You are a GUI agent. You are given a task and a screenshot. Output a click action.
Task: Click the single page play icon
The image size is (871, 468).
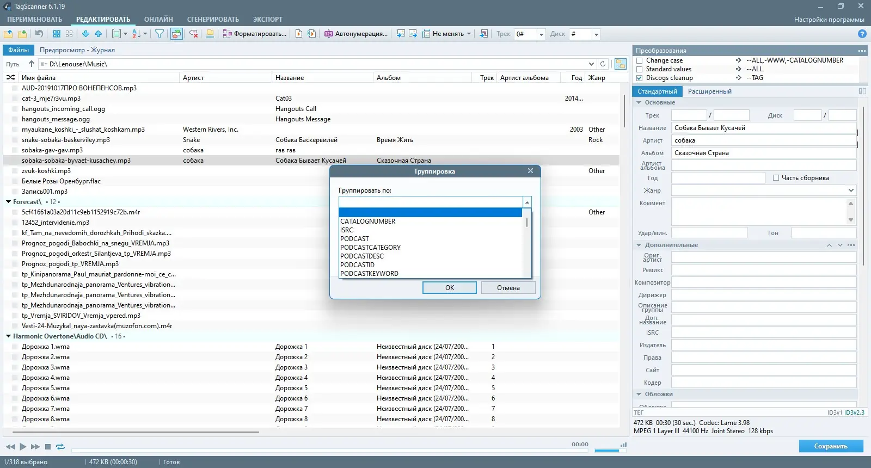pos(299,34)
